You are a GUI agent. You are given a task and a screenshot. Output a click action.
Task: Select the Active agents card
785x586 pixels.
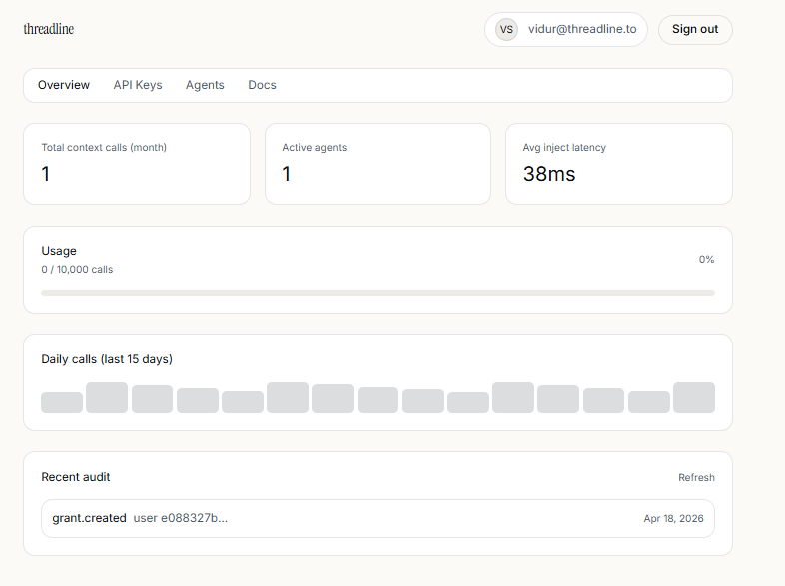click(378, 164)
